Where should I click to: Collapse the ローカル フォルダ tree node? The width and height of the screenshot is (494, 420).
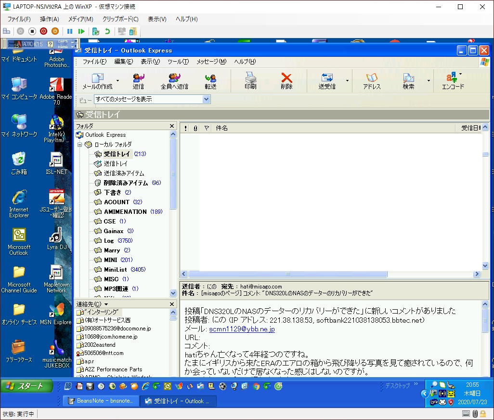point(80,144)
